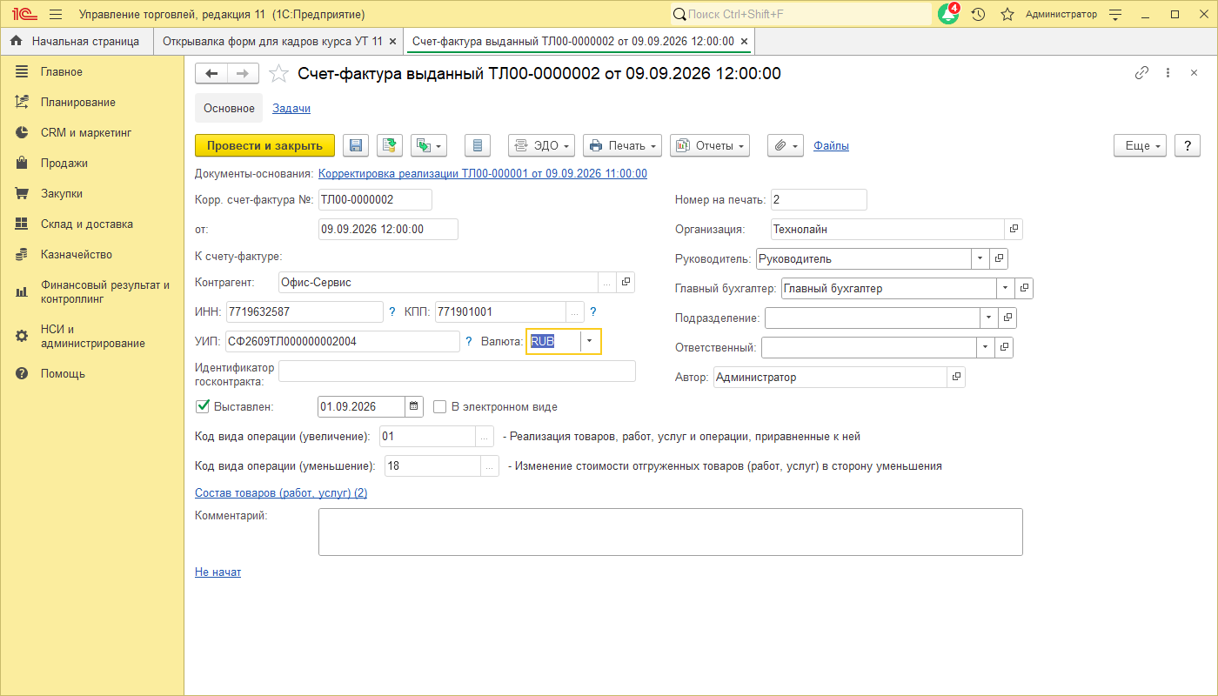Click the save document diskette icon
Viewport: 1218px width, 696px height.
pos(356,146)
